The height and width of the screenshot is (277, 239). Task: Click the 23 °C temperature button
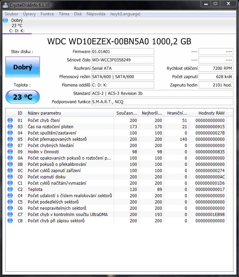pos(23,97)
